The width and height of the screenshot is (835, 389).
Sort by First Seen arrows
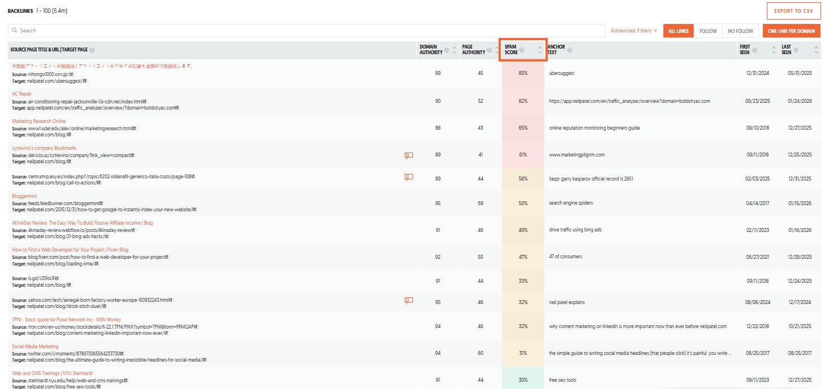pyautogui.click(x=774, y=50)
